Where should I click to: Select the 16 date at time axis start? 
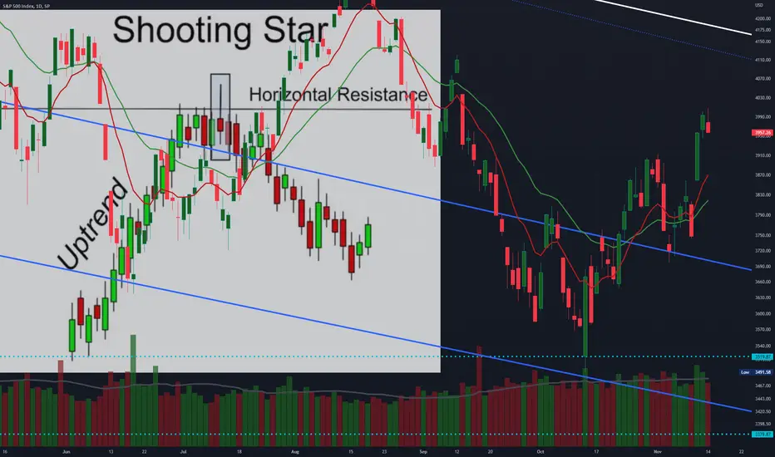(x=4, y=451)
